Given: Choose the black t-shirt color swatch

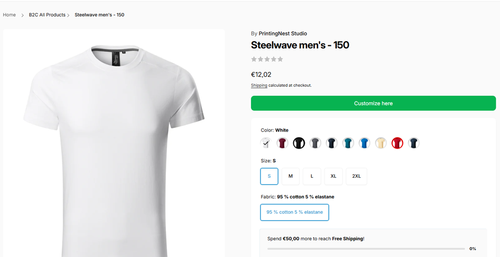Looking at the screenshot, I should (x=299, y=143).
